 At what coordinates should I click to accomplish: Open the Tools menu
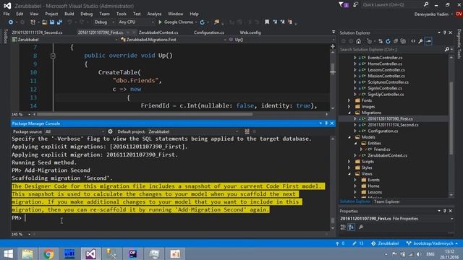point(121,14)
